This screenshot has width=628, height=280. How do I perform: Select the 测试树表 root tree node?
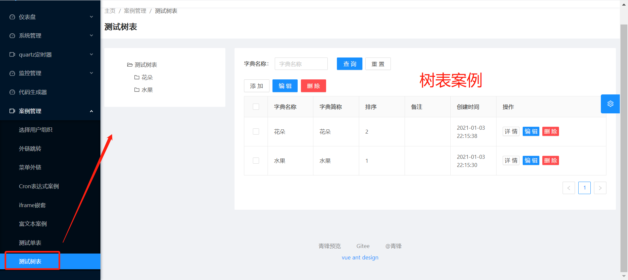click(146, 65)
